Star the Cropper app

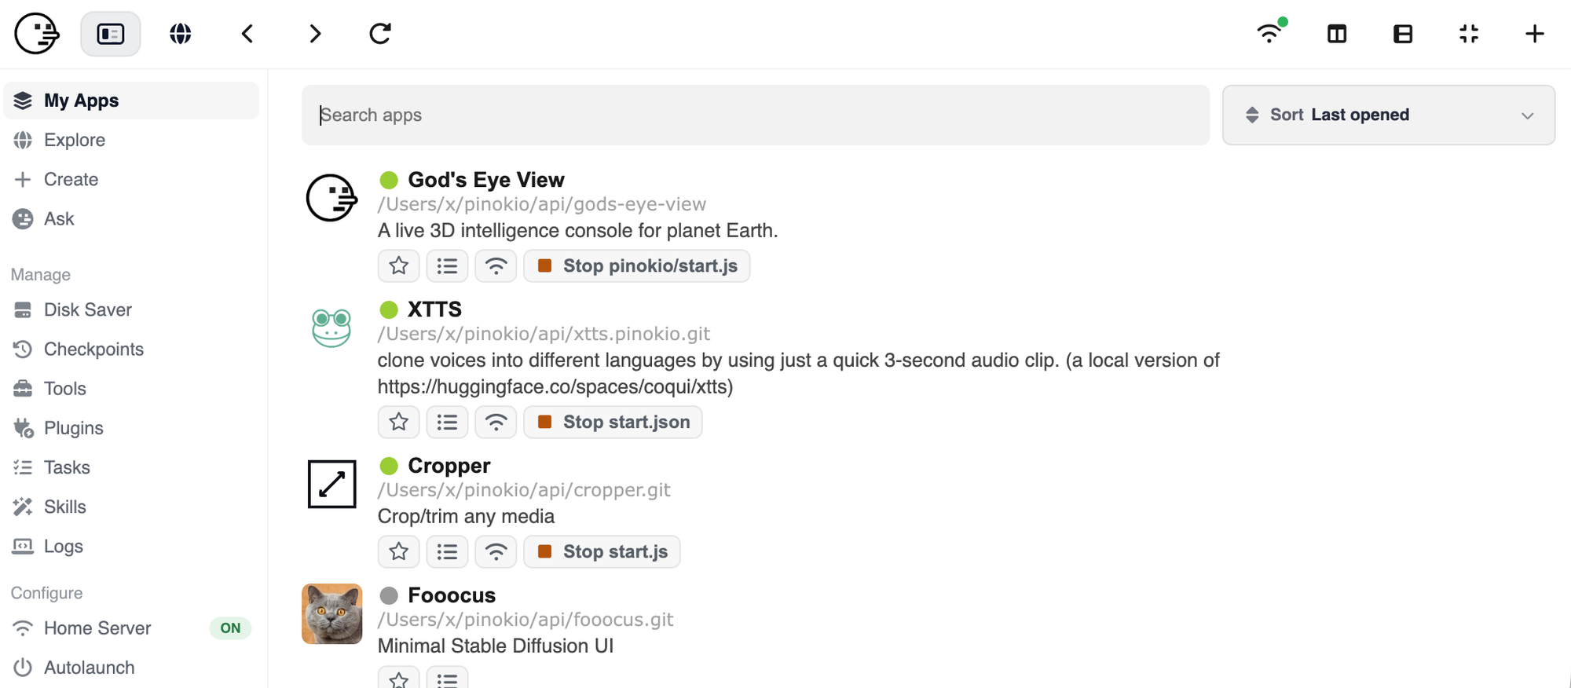click(399, 551)
